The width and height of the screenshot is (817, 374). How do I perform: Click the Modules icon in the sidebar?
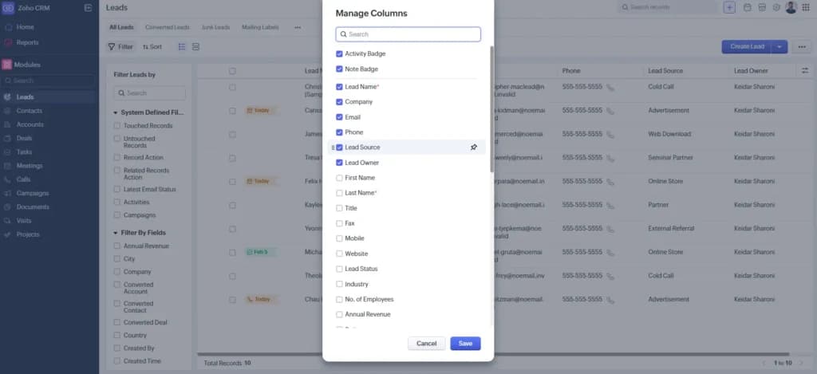[6, 65]
